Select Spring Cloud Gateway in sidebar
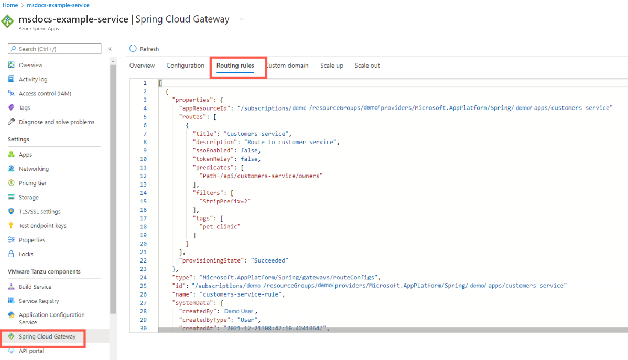Screen dimensions: 628x360 [47, 336]
